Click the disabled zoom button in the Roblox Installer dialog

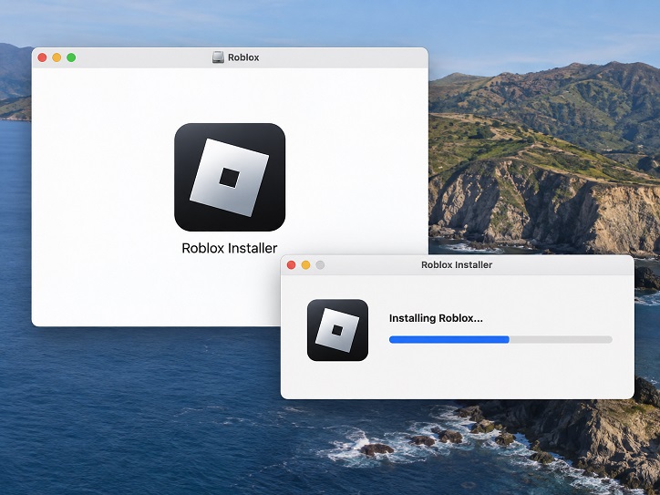click(x=320, y=264)
